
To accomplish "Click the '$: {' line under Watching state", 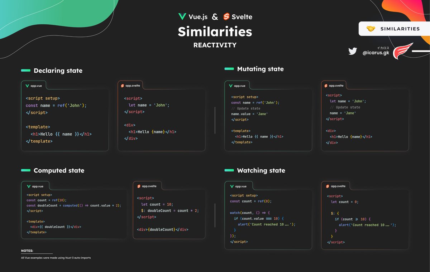I will 335,213.
